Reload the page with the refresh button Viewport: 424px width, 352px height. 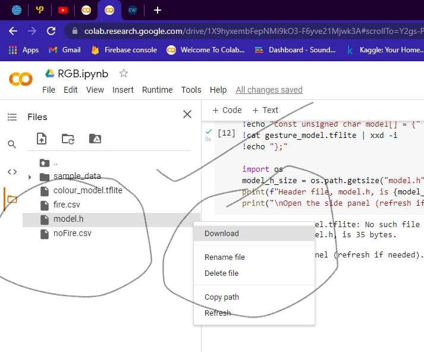point(51,31)
